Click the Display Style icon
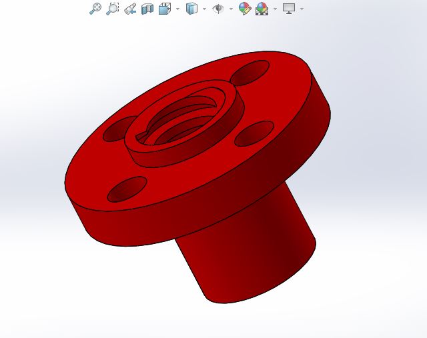This screenshot has width=427, height=338. point(191,9)
